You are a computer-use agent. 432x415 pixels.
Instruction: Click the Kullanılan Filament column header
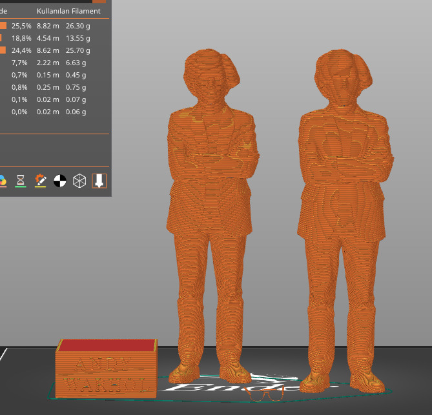coord(68,11)
